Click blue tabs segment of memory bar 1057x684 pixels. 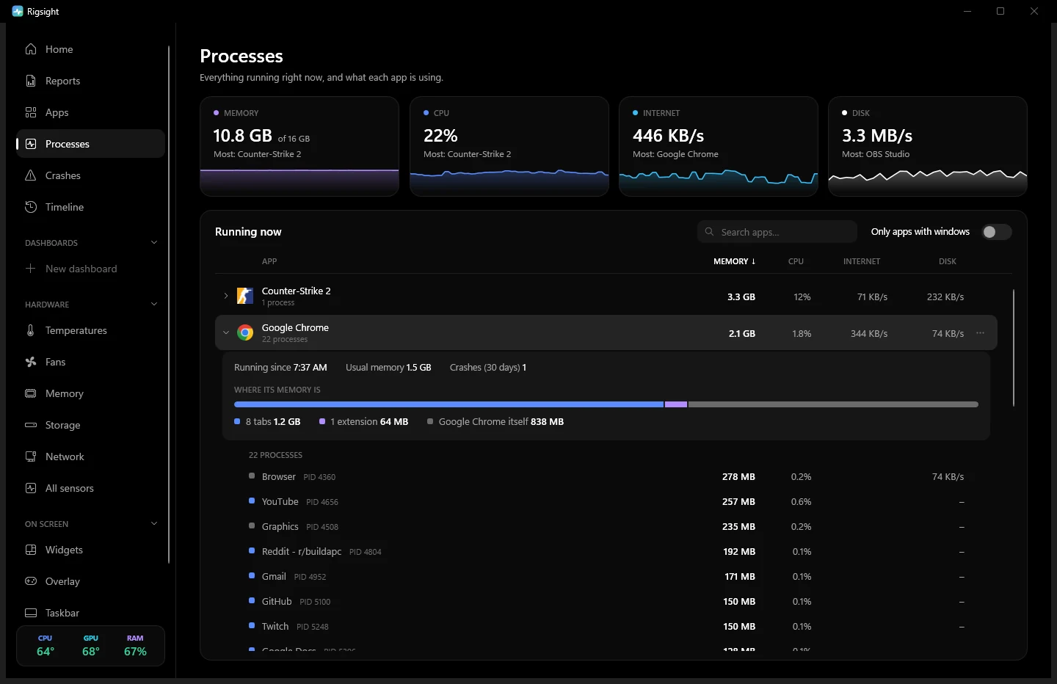(x=448, y=404)
